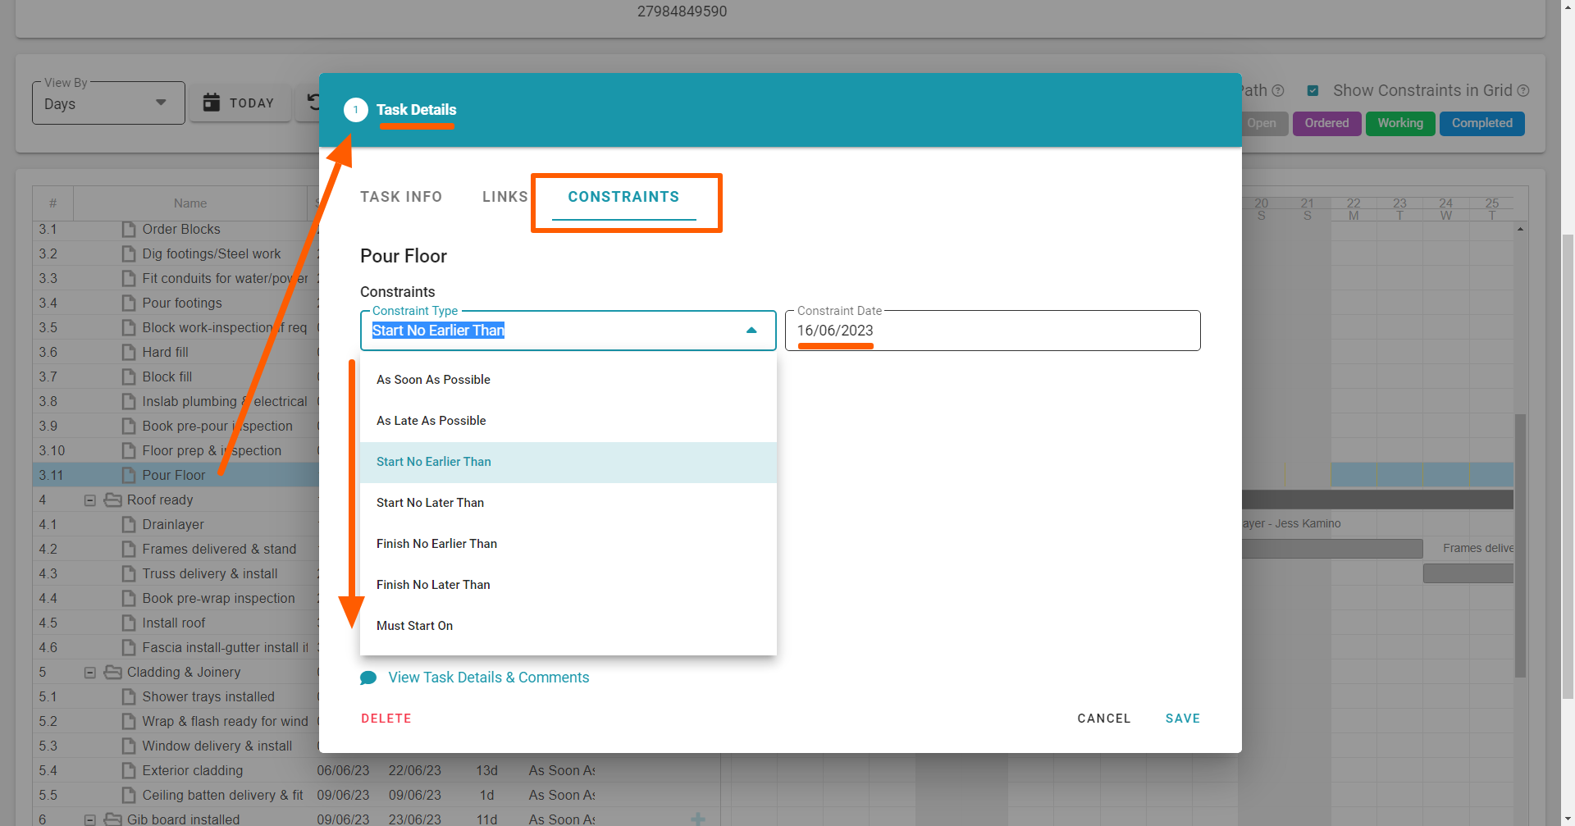Switch to the Task Info tab
The width and height of the screenshot is (1575, 826).
pyautogui.click(x=401, y=197)
